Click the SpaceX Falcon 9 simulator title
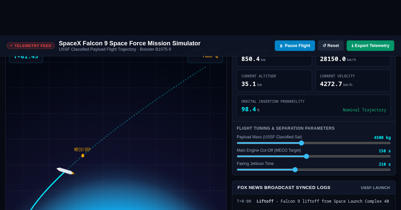Image resolution: width=401 pixels, height=210 pixels. pyautogui.click(x=130, y=43)
